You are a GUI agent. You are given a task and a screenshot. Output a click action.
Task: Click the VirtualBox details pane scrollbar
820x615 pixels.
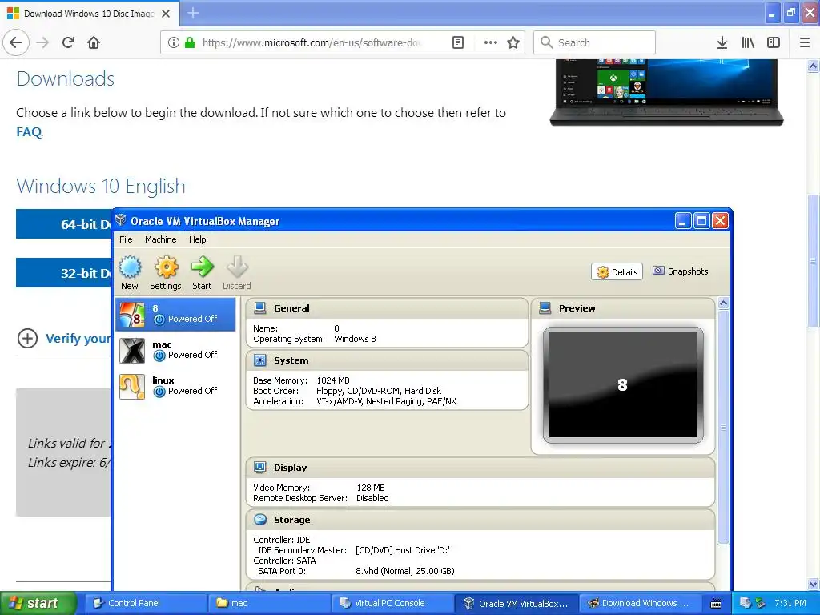tap(723, 426)
